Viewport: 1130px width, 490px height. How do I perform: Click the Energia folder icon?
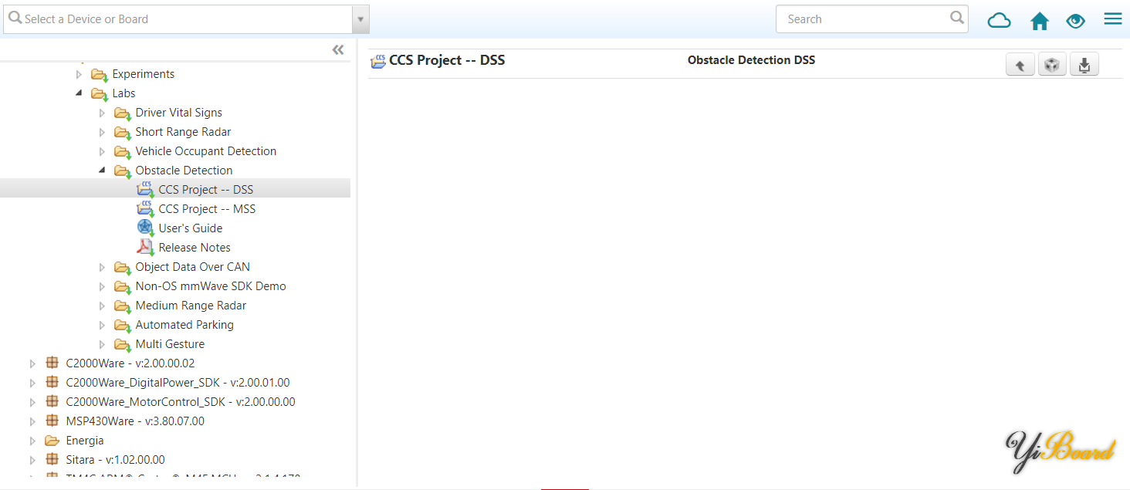[52, 441]
